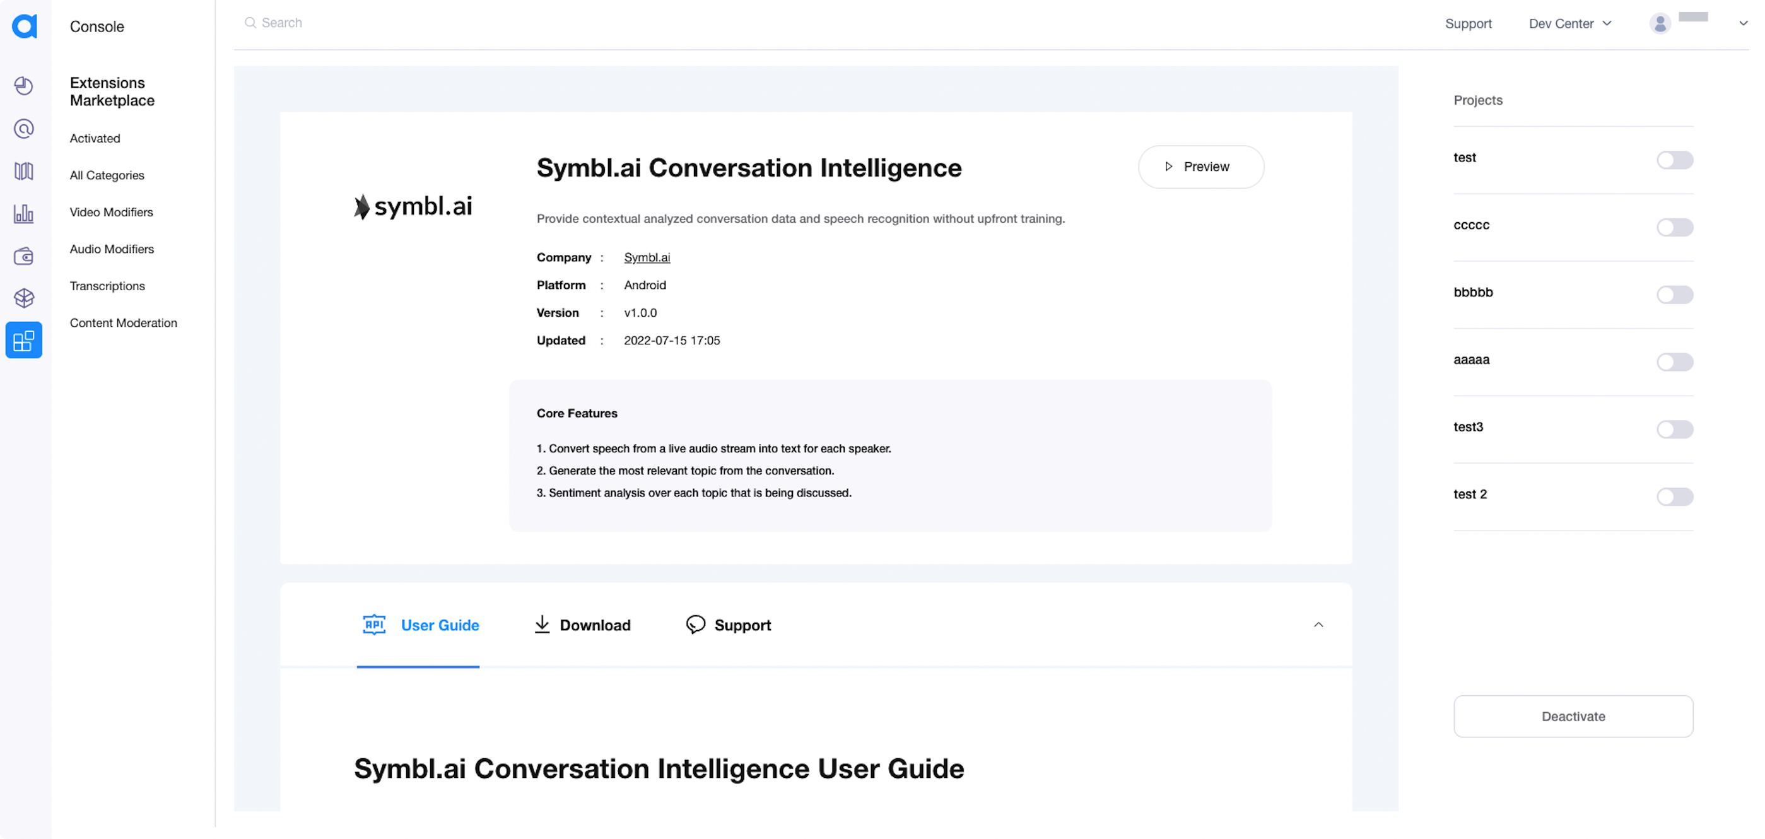Toggle extension for project test 2

coord(1675,496)
